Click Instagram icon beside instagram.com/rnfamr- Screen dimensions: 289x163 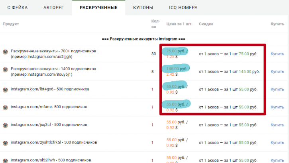5,107
